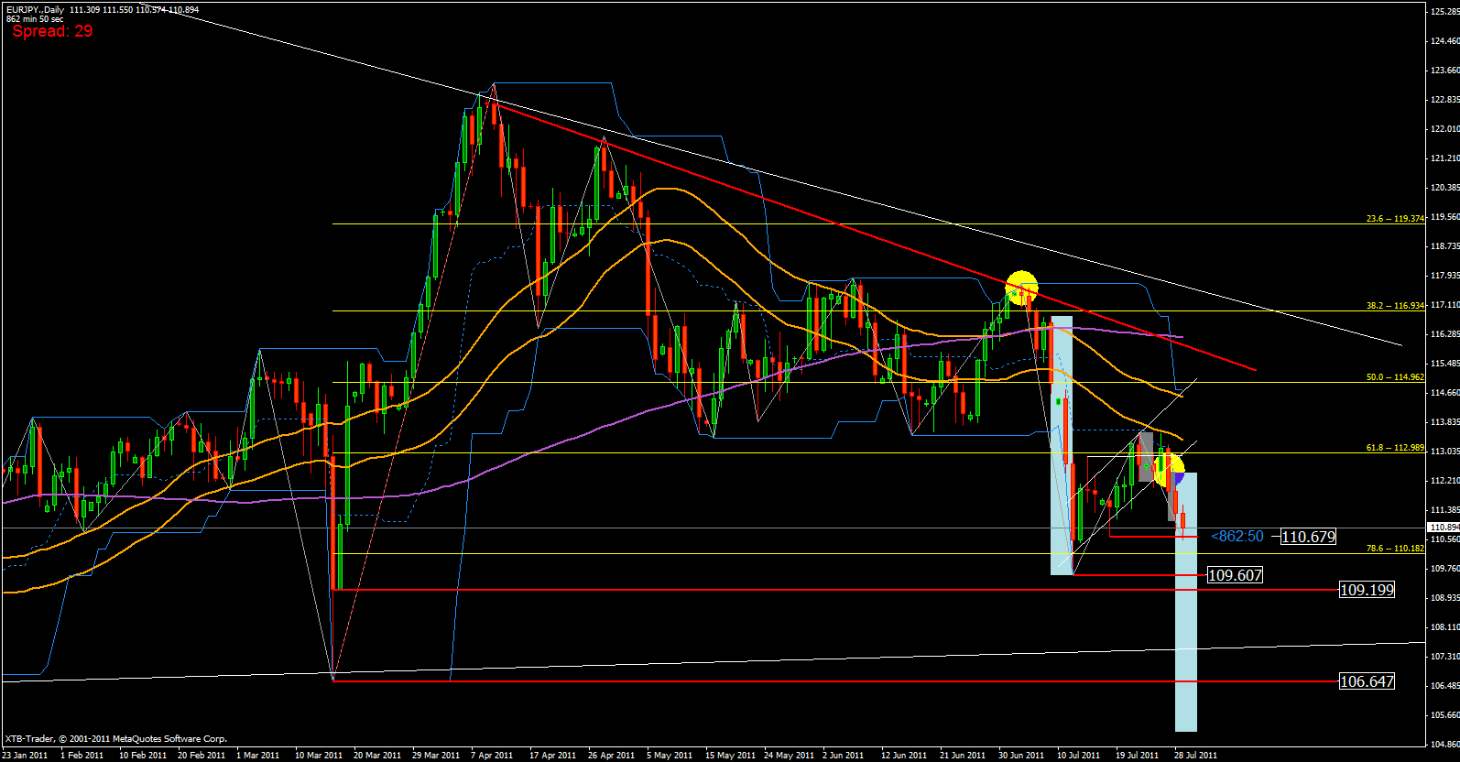Click the 108.935 value on the price axis

point(1444,598)
